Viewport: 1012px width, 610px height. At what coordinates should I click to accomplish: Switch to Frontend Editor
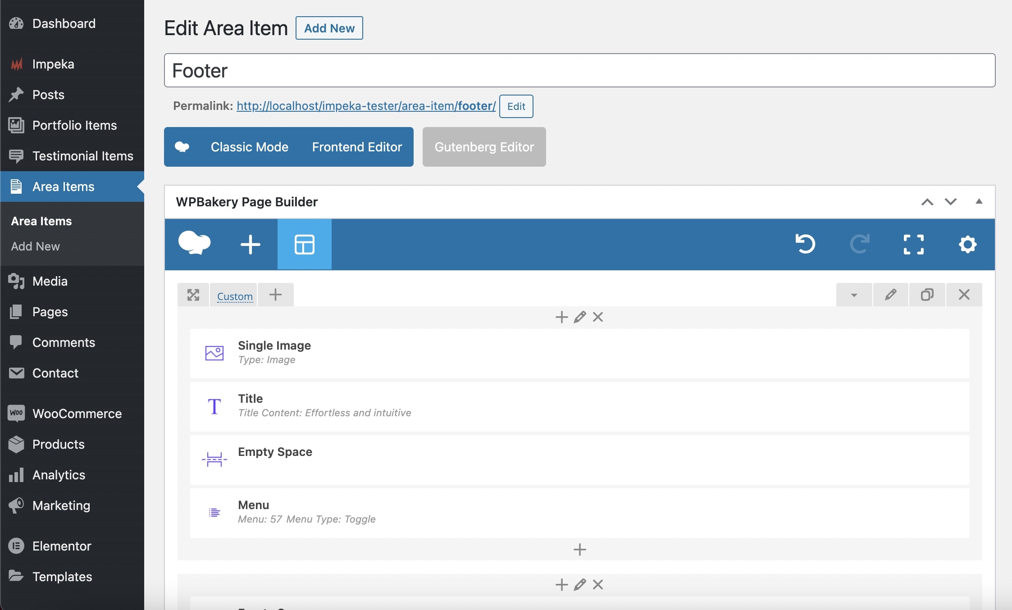(x=357, y=147)
